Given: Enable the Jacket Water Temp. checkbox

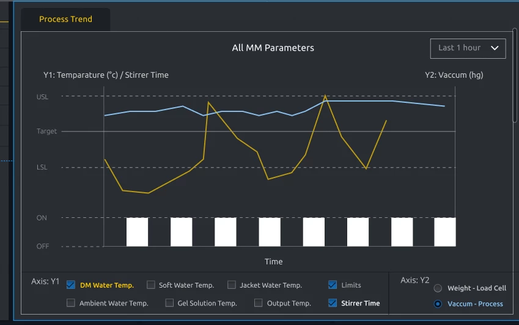Looking at the screenshot, I should click(232, 285).
